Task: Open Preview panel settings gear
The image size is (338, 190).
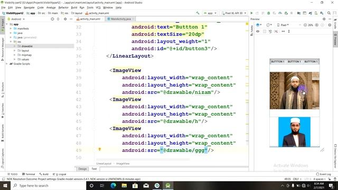Action: [x=324, y=19]
